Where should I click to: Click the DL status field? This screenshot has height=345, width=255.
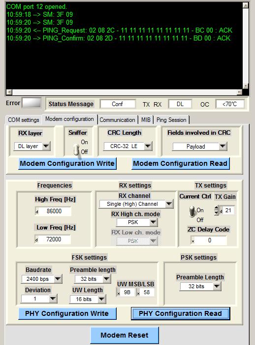click(180, 104)
